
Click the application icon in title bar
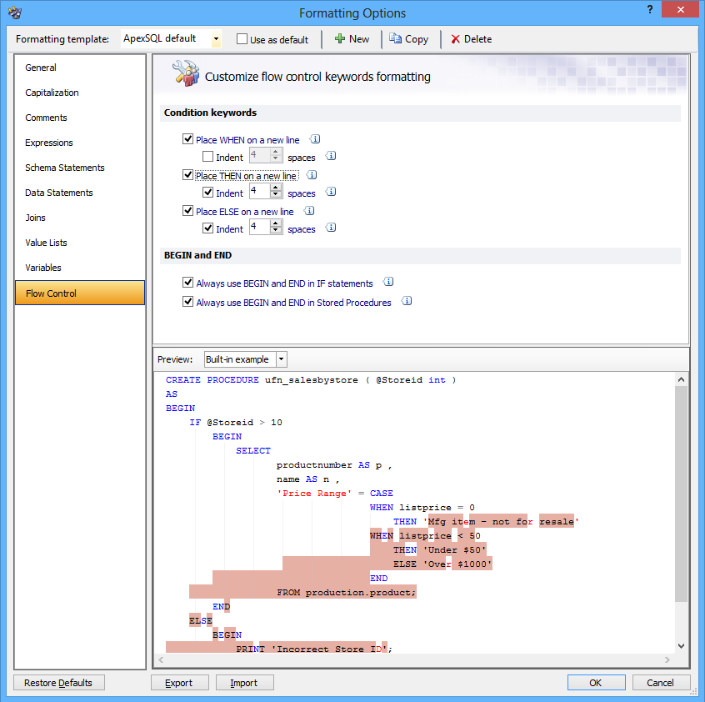tap(15, 13)
